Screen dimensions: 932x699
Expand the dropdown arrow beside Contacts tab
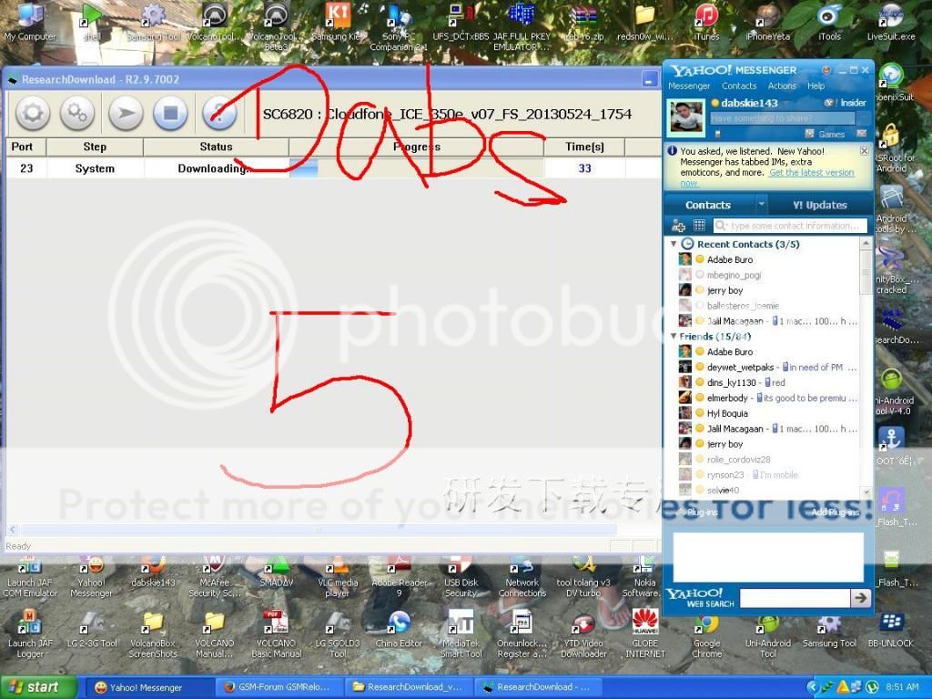[x=762, y=205]
